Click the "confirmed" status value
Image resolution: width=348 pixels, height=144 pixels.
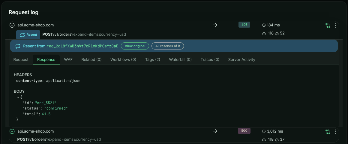click(x=56, y=108)
